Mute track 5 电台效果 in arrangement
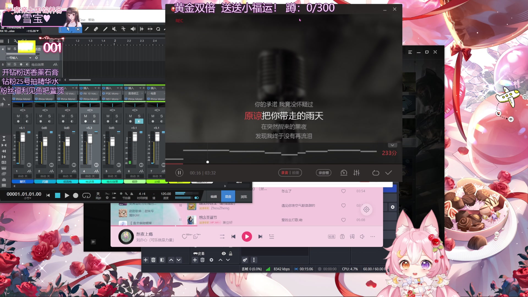Viewport: 528px width, 297px height. coord(9,64)
